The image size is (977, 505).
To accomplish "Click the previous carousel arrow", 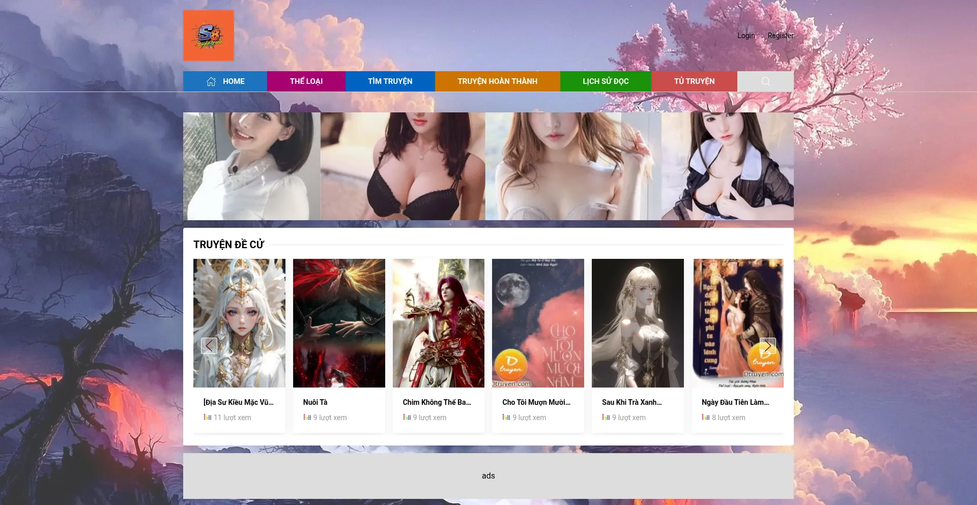I will coord(209,346).
